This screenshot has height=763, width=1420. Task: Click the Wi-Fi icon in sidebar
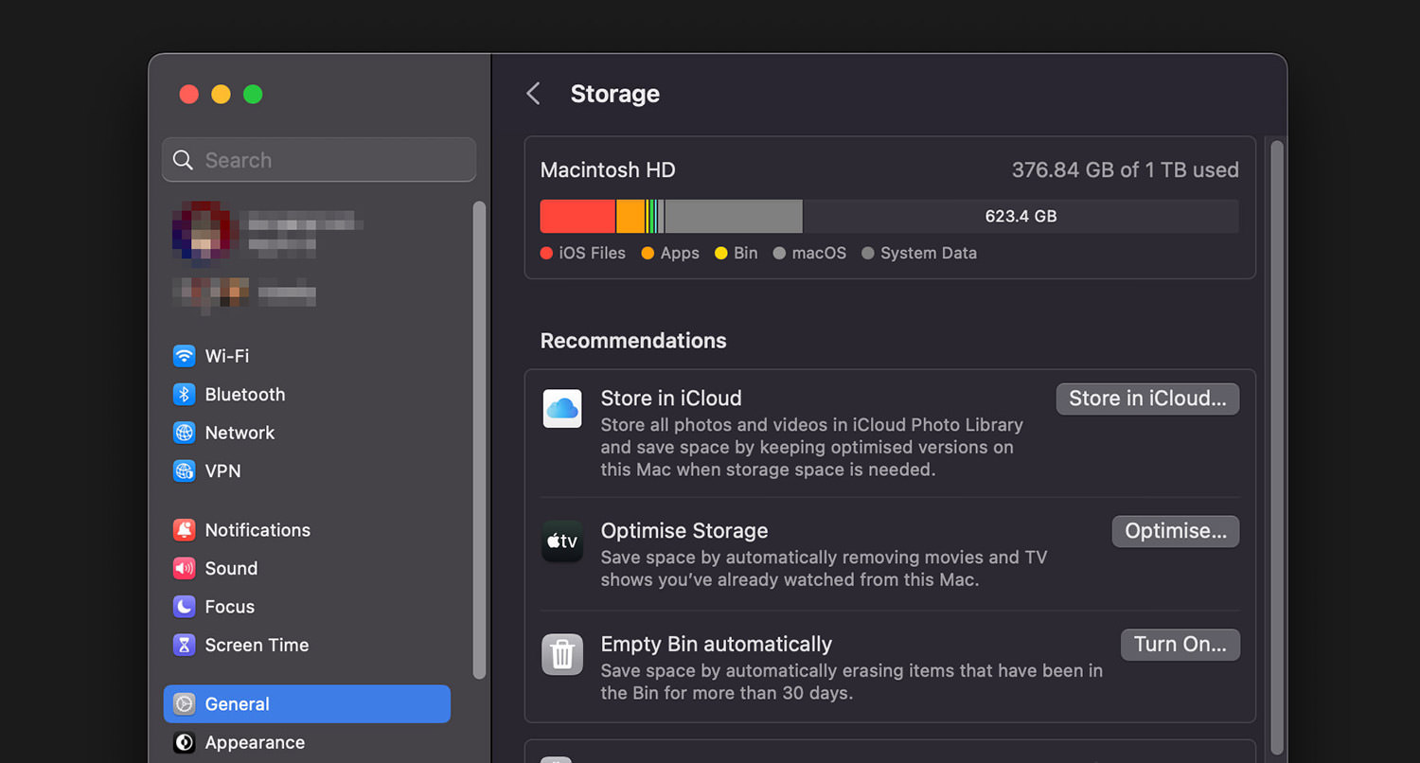[x=184, y=356]
